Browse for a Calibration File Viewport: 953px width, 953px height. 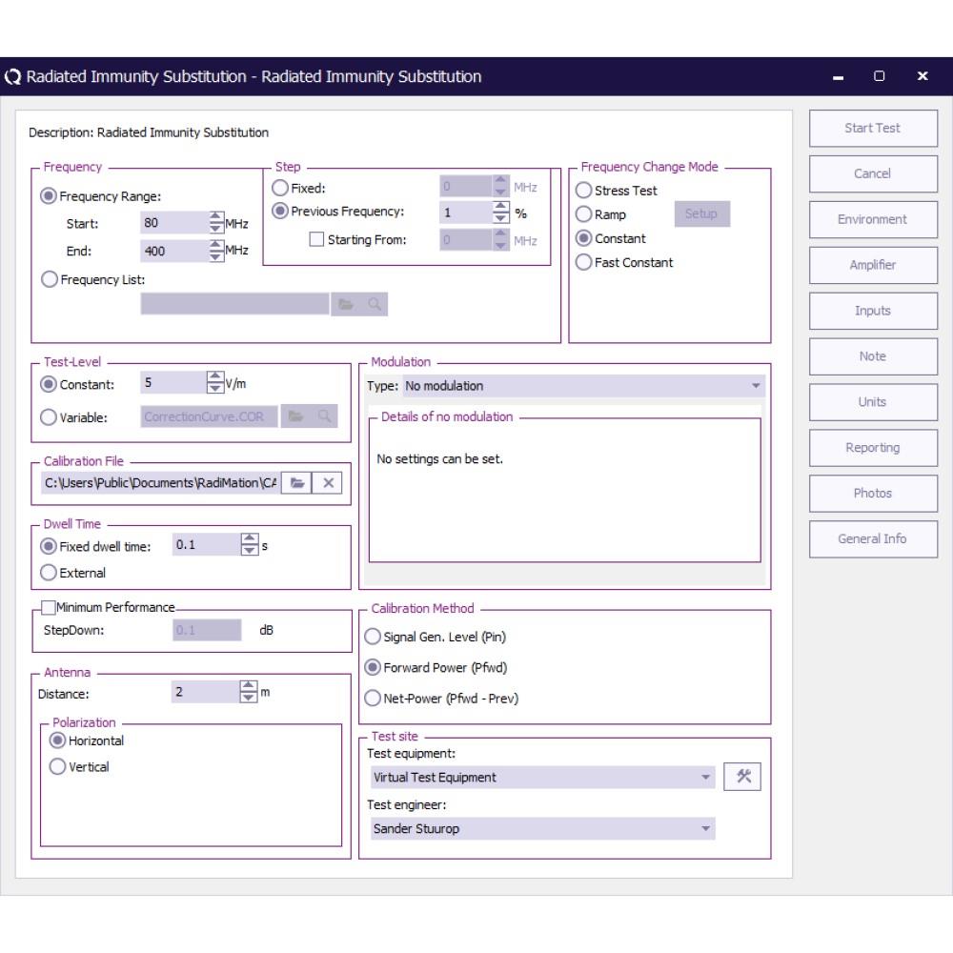tap(298, 482)
